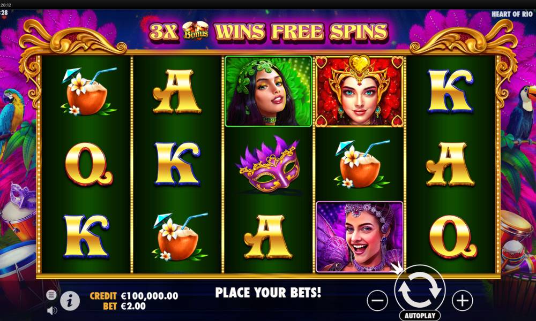Click the golden Q on first reel
This screenshot has height=321, width=536.
tap(88, 164)
